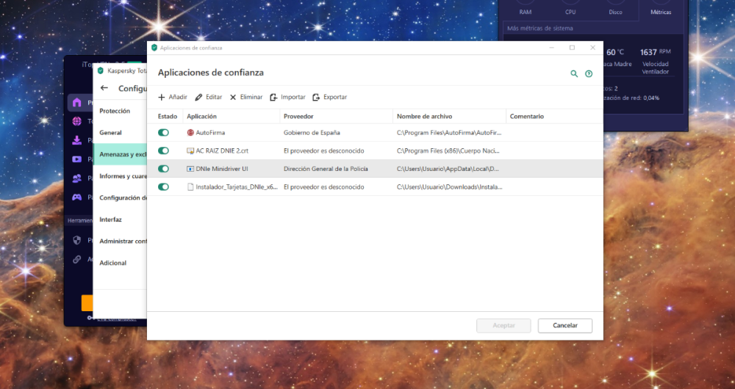
Task: Click the AC RAIZ DNIE 2.crt certificate icon
Action: click(x=190, y=150)
